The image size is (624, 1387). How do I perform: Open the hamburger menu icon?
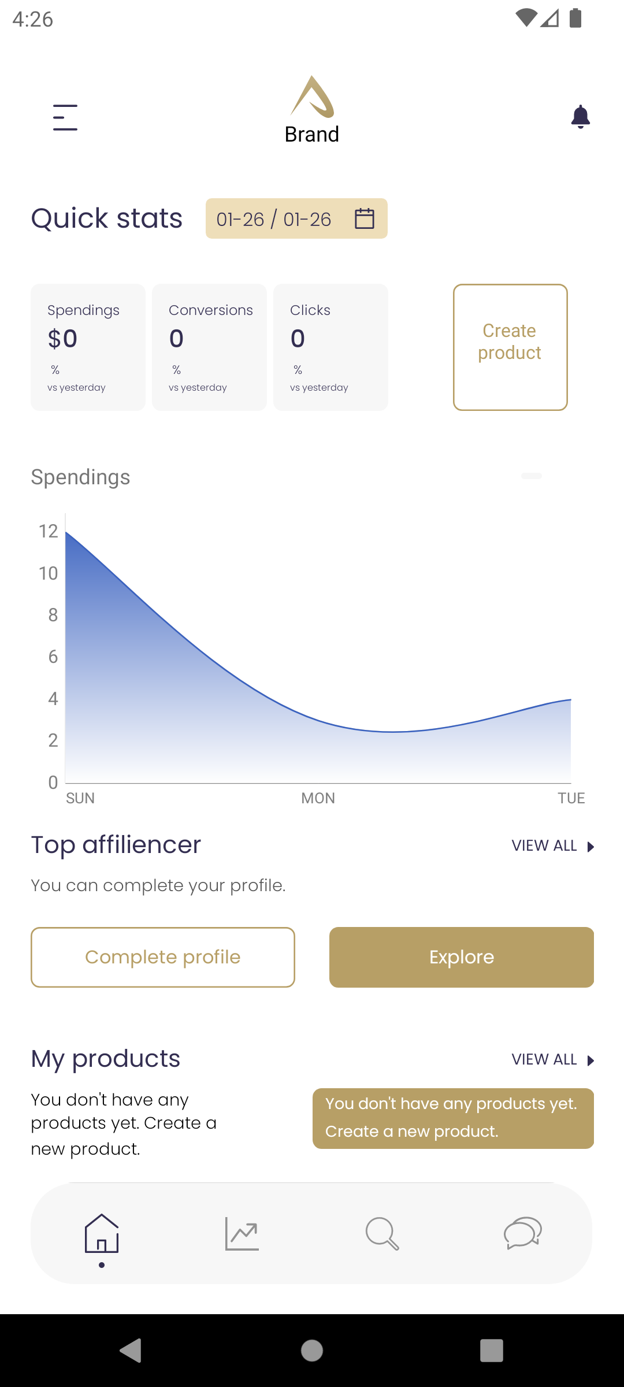pyautogui.click(x=65, y=117)
